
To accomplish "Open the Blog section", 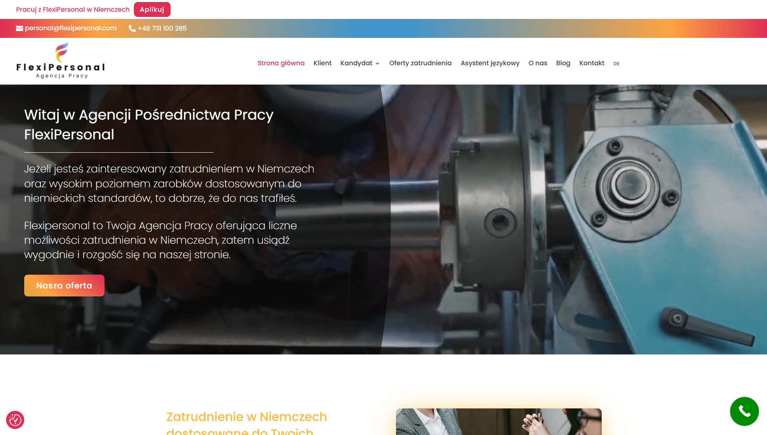I will [x=563, y=63].
